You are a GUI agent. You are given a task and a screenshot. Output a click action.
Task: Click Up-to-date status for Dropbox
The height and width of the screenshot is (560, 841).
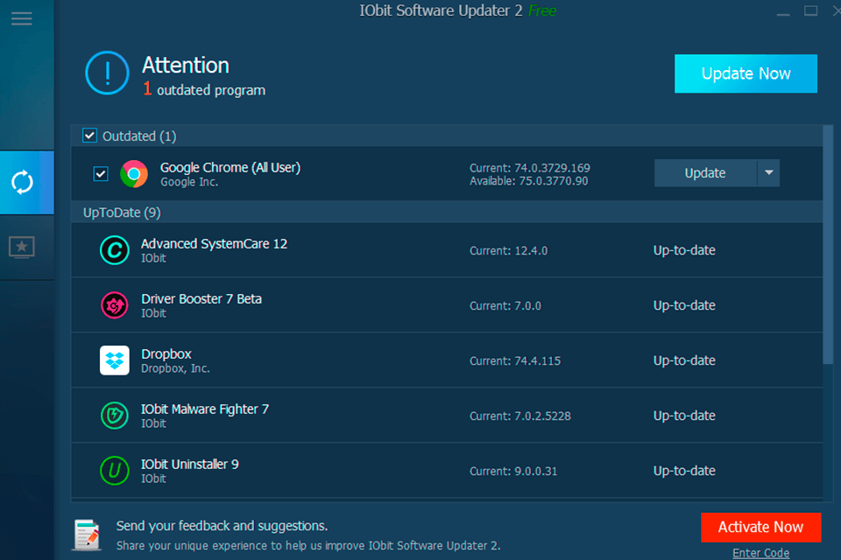pyautogui.click(x=684, y=360)
